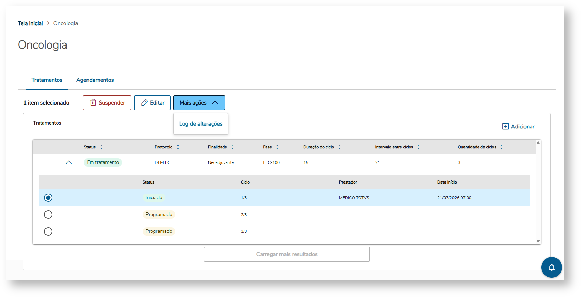The image size is (581, 297).
Task: Click Adicionar to add a treatment
Action: click(x=518, y=127)
